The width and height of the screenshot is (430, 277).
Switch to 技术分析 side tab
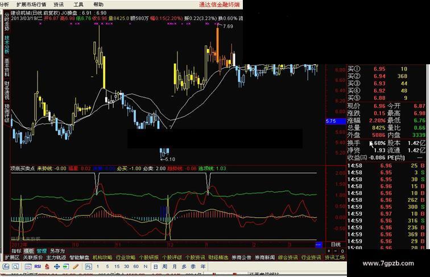pyautogui.click(x=7, y=44)
